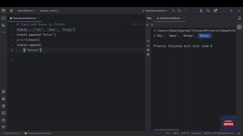Click the "Mahesh" string in the editor
Image resolution: width=243 pixels, height=136 pixels.
pos(33,50)
